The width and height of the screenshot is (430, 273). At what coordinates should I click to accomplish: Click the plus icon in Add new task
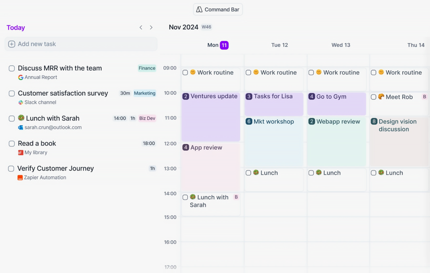(x=12, y=44)
